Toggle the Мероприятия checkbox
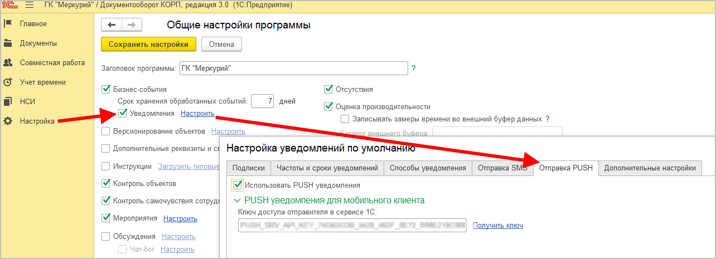716x259 pixels. click(106, 218)
